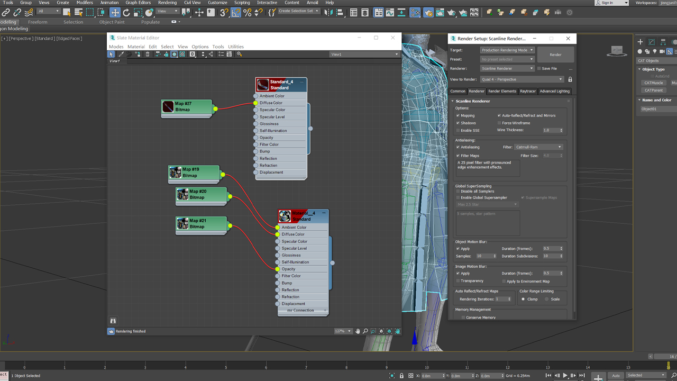Expand the Production Rendering Mode dropdown
Viewport: 677px width, 381px height.
coord(507,50)
